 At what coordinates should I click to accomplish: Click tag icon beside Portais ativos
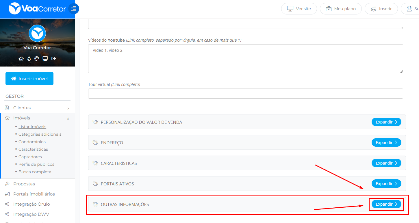(95, 184)
